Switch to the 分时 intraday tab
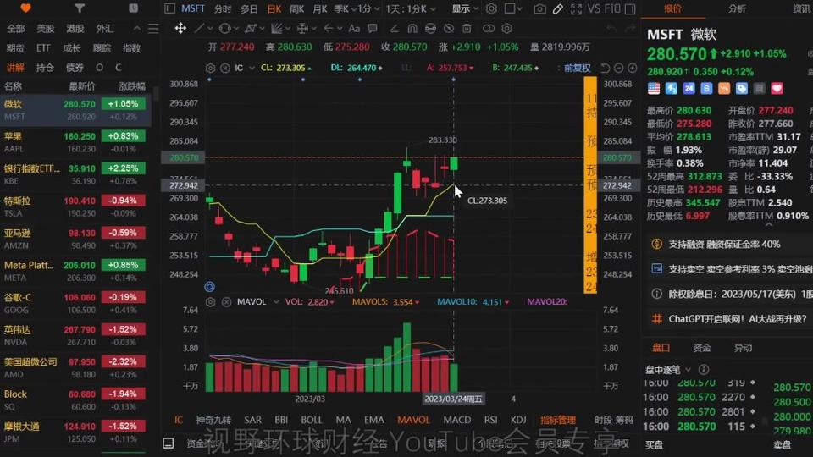The image size is (813, 457). click(223, 8)
